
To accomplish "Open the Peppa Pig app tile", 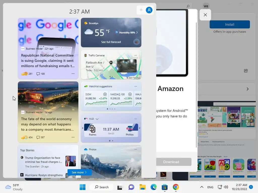I will point(239,164).
